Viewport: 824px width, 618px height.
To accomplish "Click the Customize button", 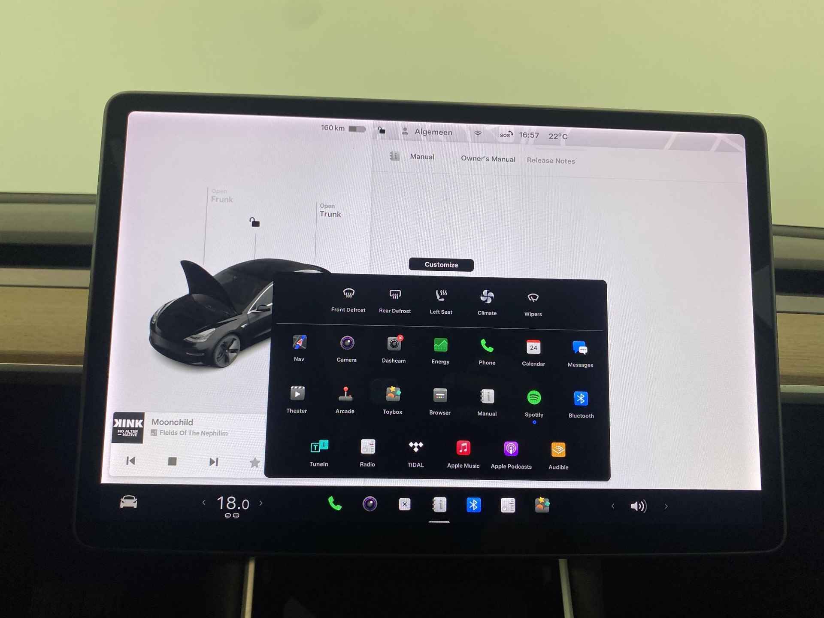I will tap(441, 264).
